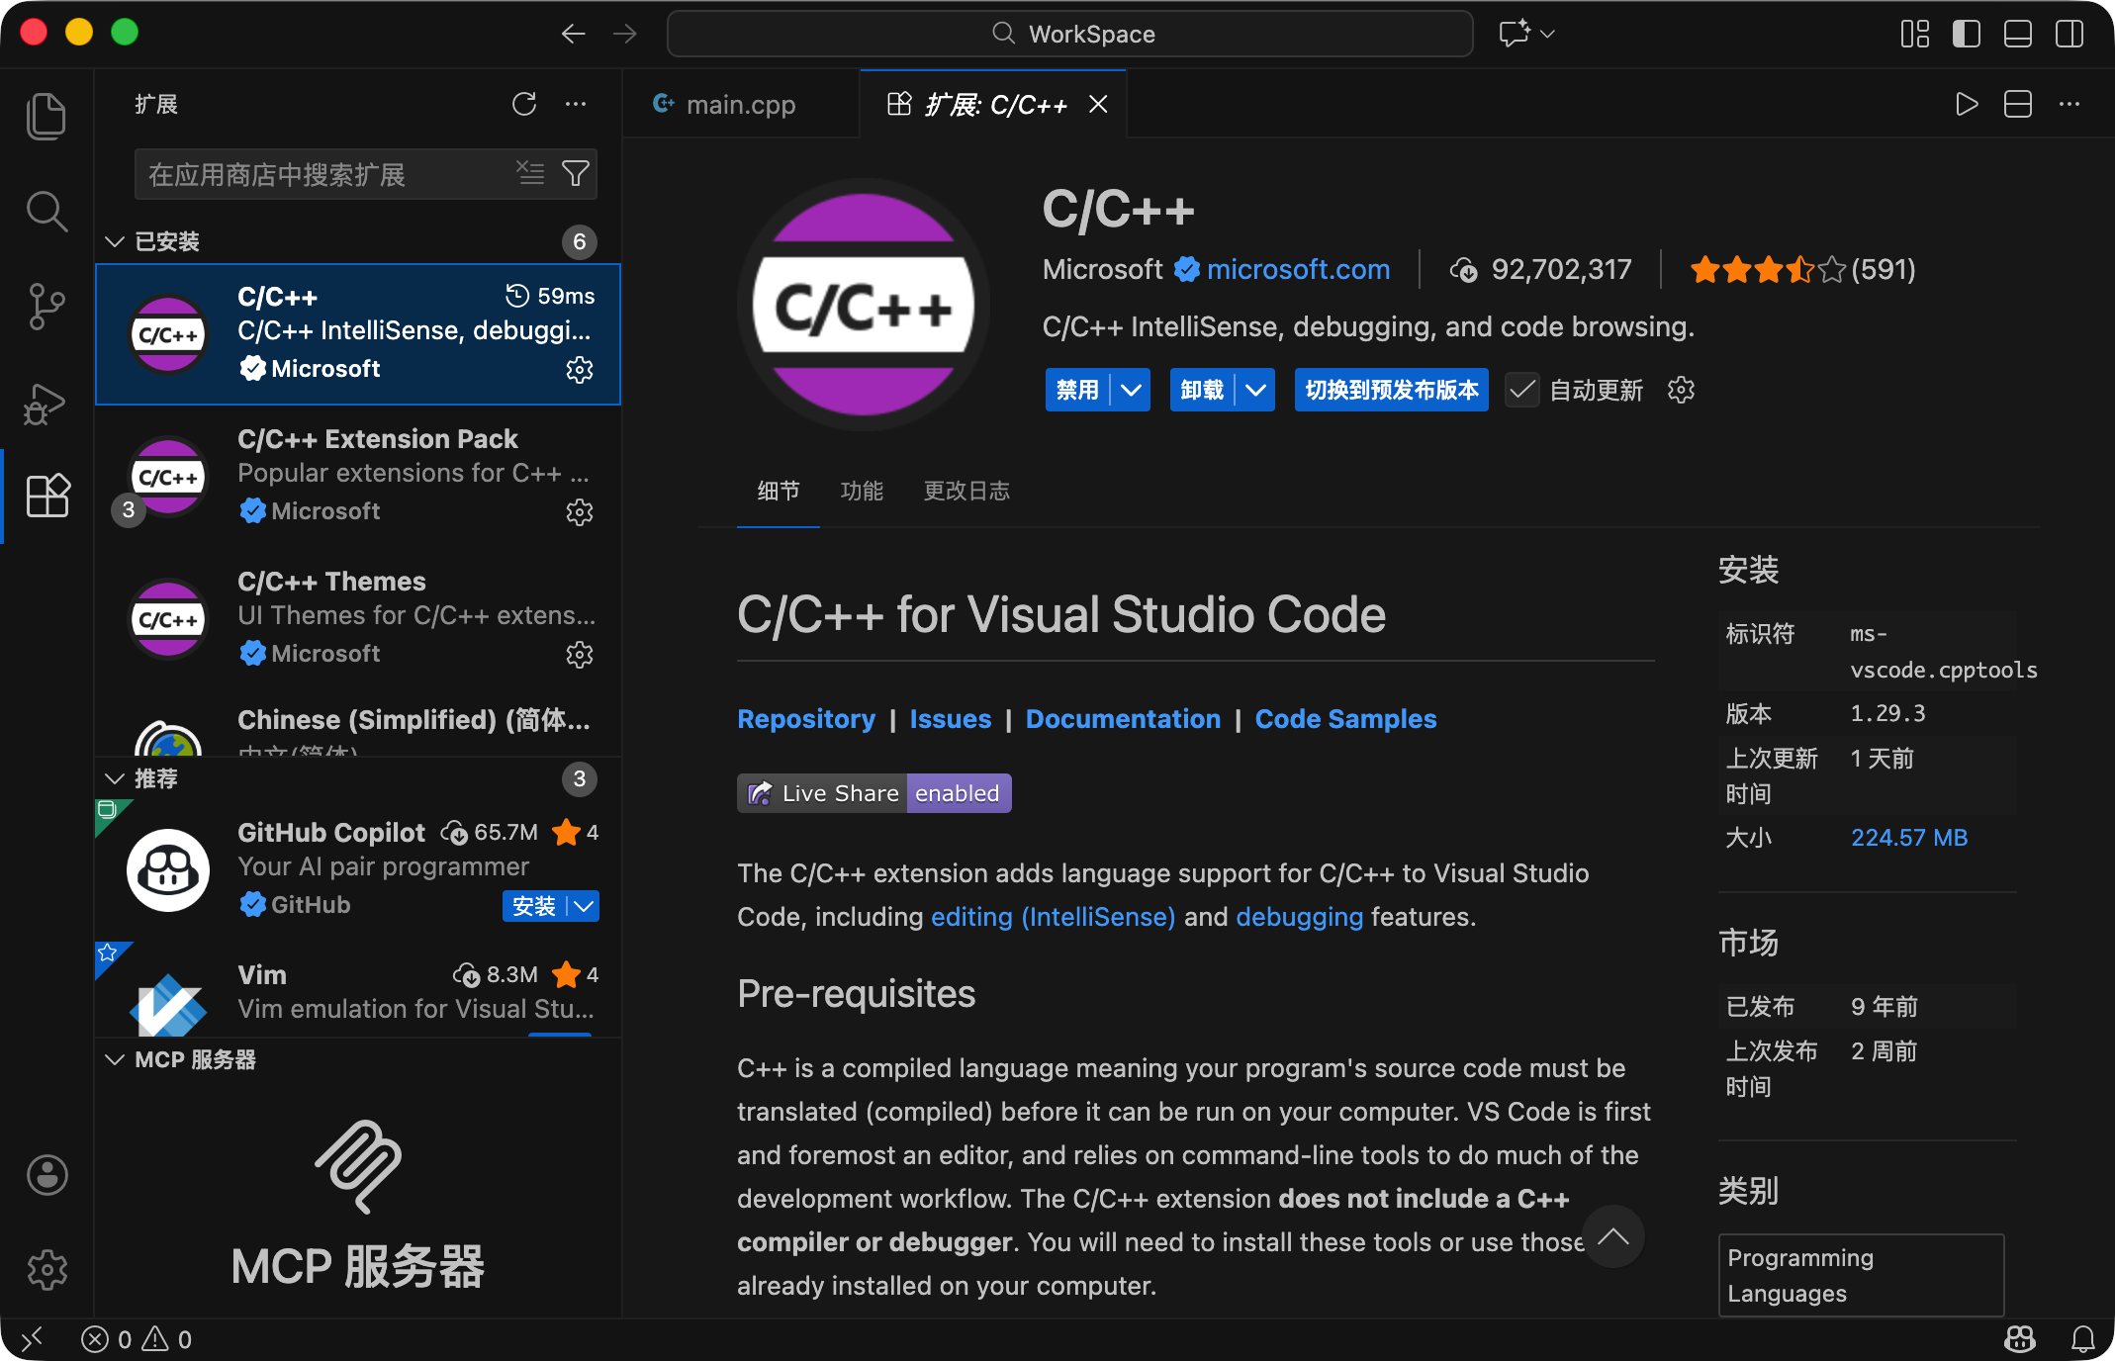Switch to the main.cpp editor tab
This screenshot has width=2115, height=1361.
(x=740, y=105)
